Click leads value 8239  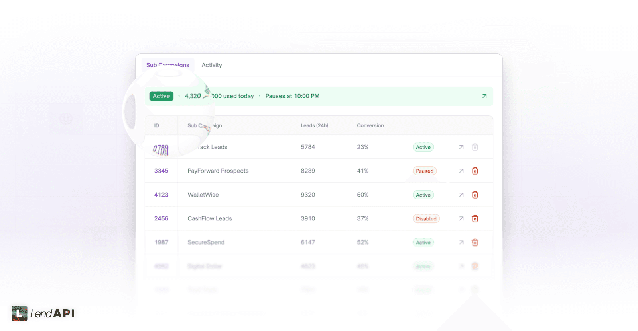[x=308, y=171]
